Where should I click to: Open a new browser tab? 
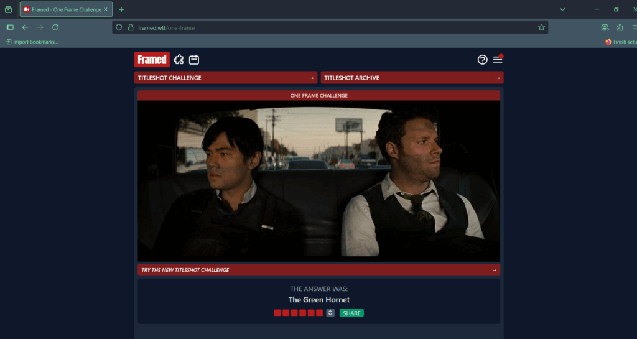tap(121, 9)
